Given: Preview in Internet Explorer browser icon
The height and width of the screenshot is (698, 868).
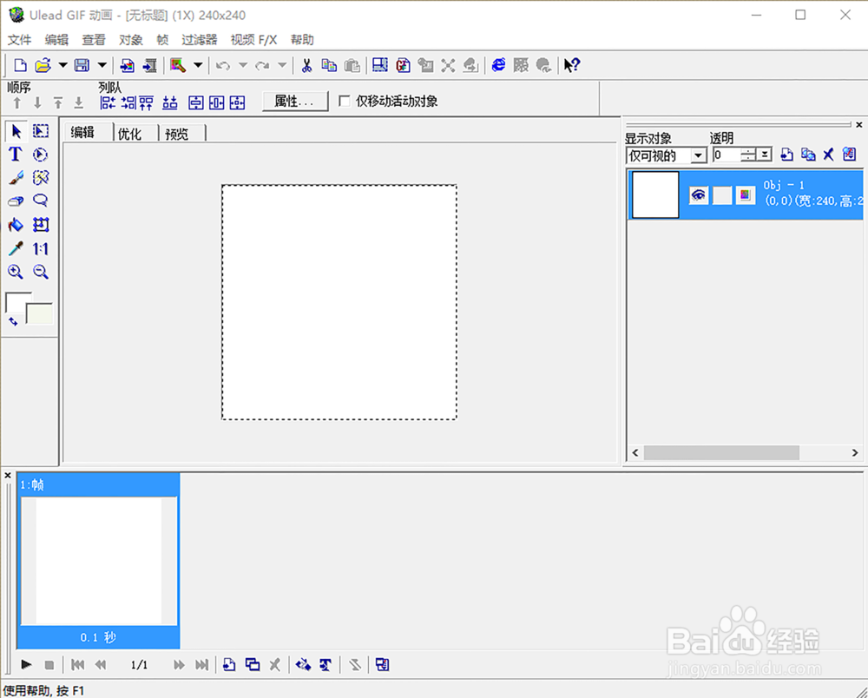Looking at the screenshot, I should click(498, 65).
